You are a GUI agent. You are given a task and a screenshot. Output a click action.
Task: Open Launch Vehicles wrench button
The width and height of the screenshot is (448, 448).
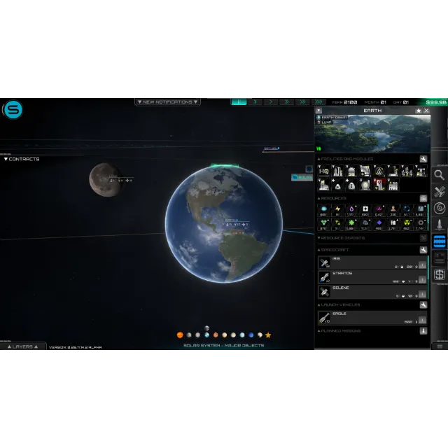423,305
